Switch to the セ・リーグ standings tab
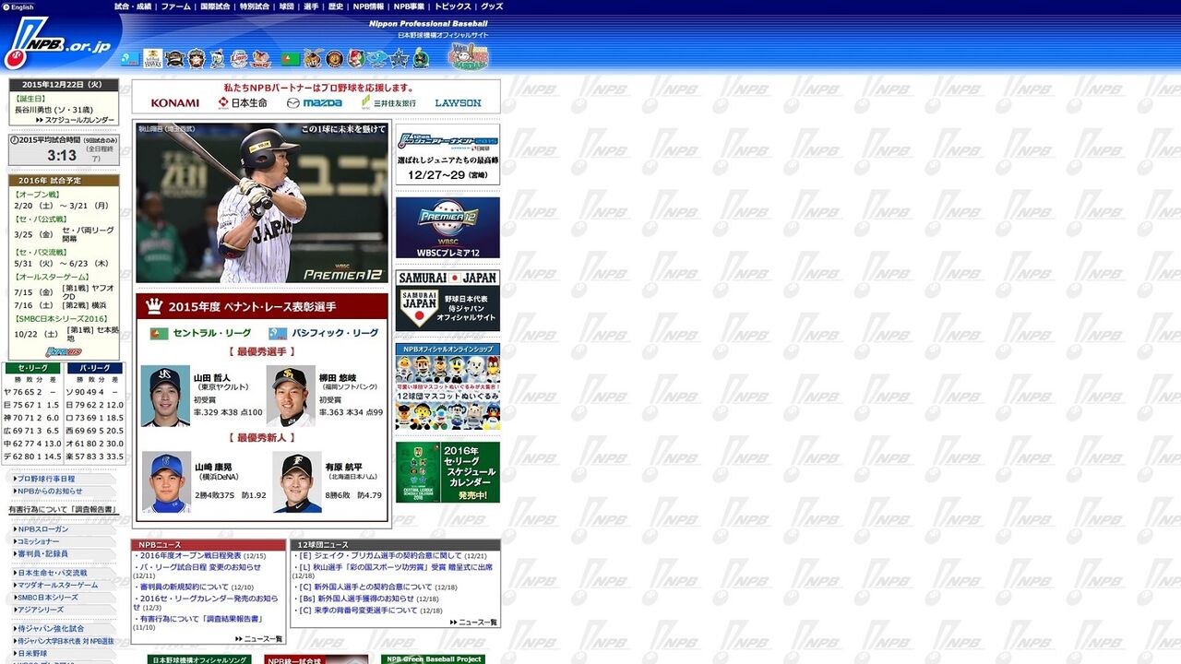Screen dimensions: 1181x664 pos(33,368)
